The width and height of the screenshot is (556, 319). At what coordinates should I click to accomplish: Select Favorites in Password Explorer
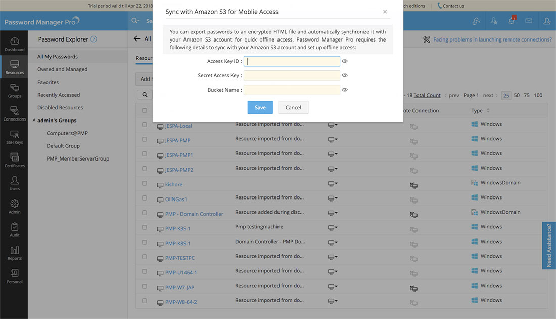coord(48,82)
